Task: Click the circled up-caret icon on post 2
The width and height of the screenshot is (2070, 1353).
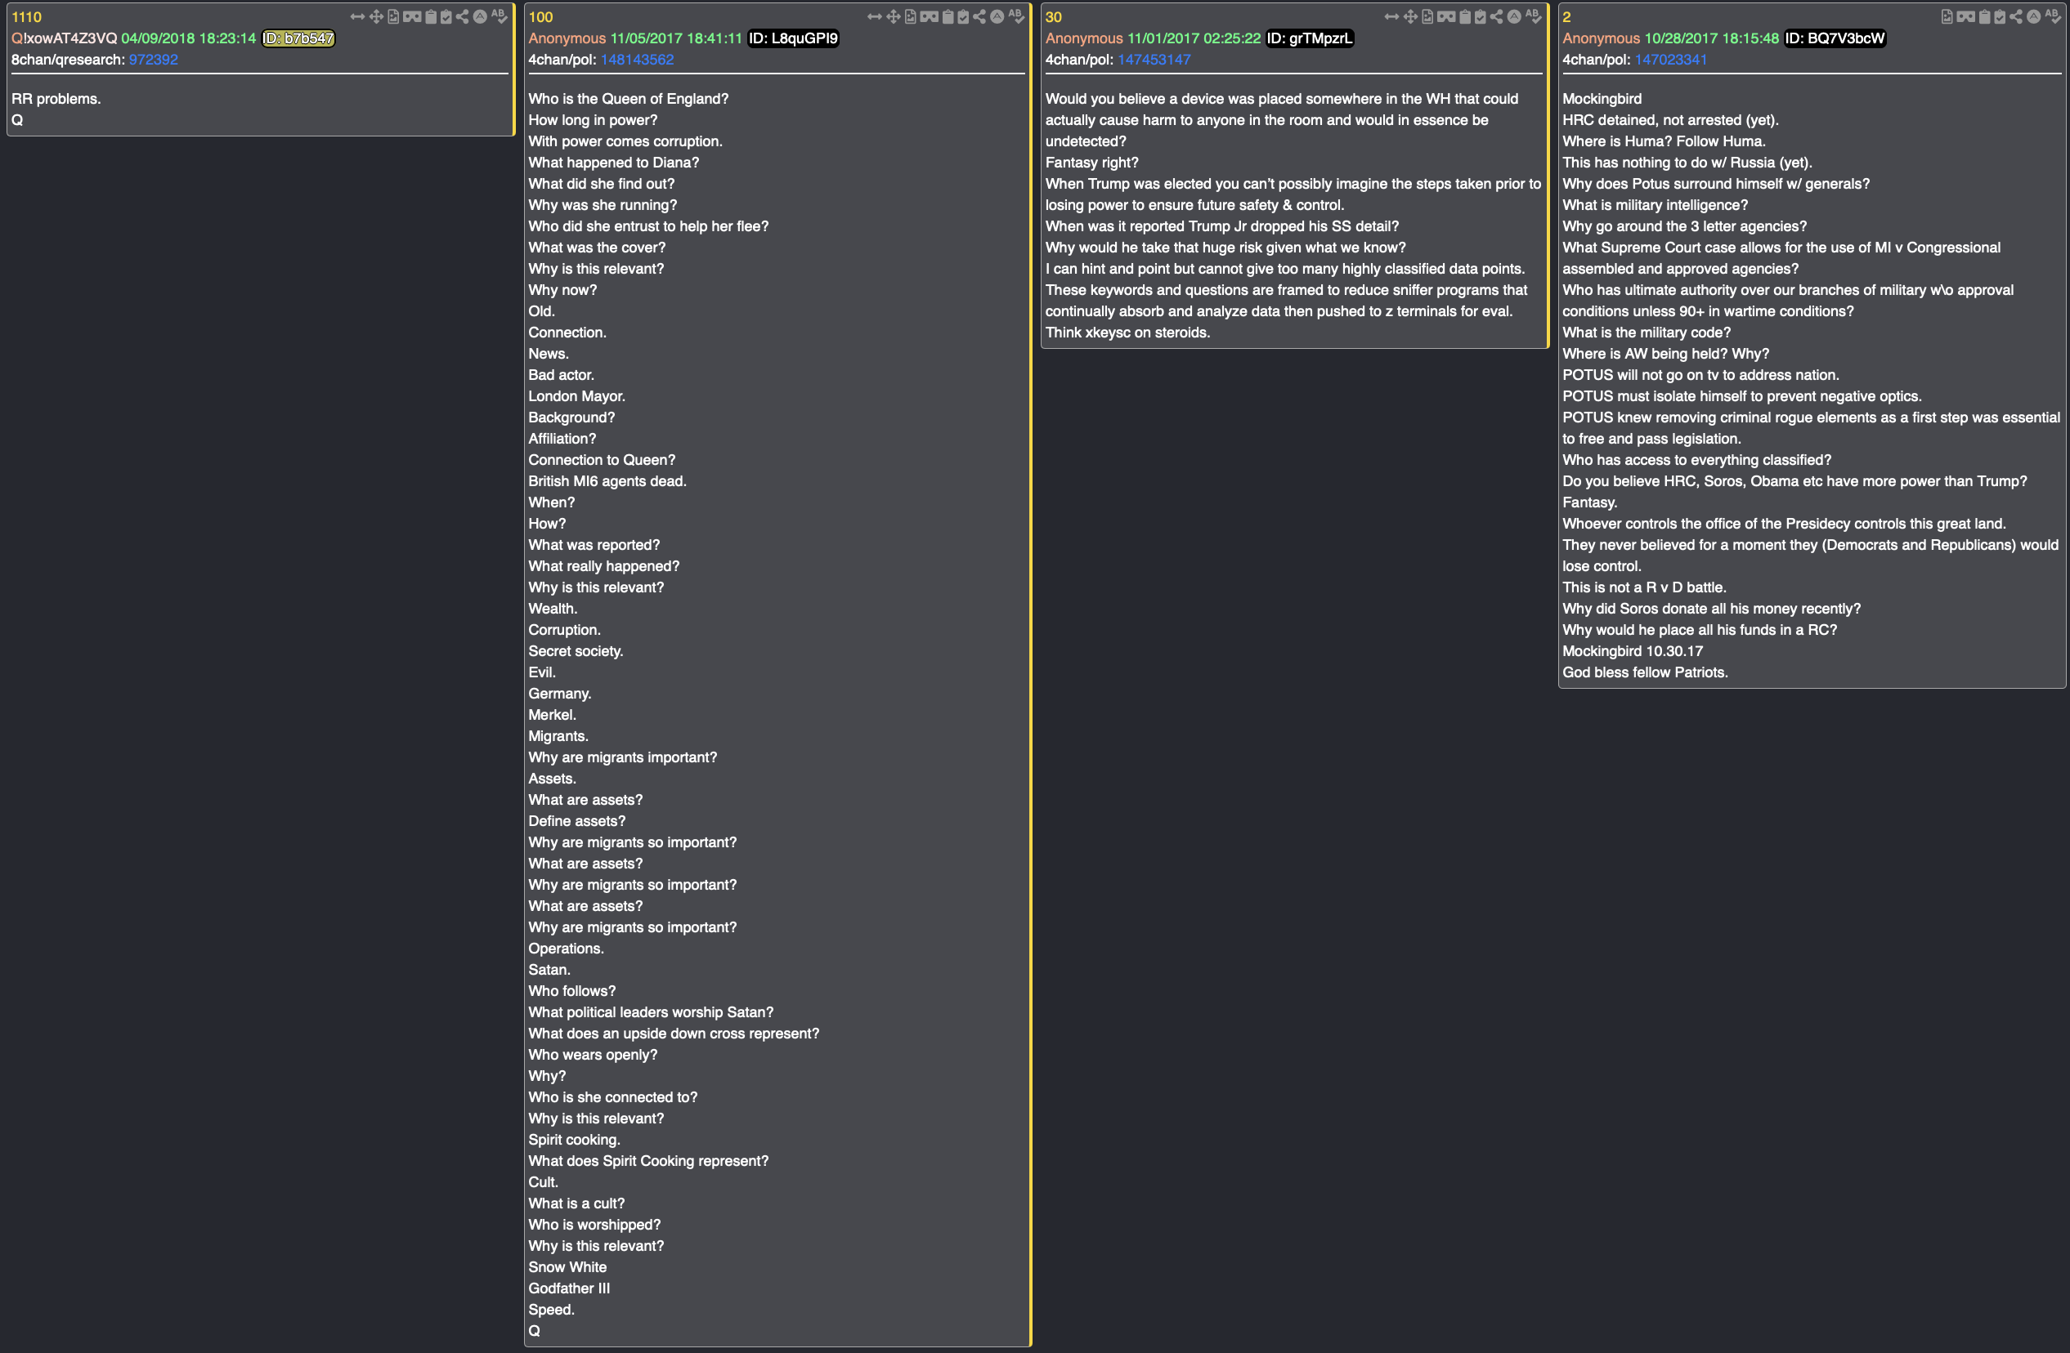Action: point(2033,16)
